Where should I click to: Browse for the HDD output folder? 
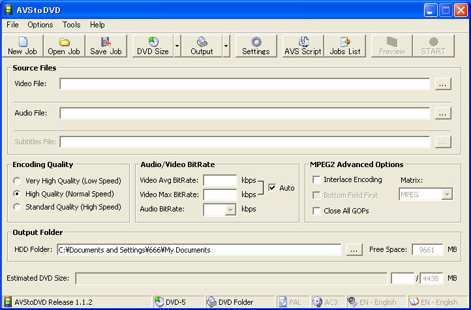click(x=354, y=250)
